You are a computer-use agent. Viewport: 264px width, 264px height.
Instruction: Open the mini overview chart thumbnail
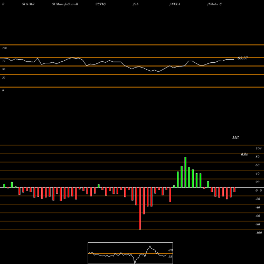tap(130, 253)
